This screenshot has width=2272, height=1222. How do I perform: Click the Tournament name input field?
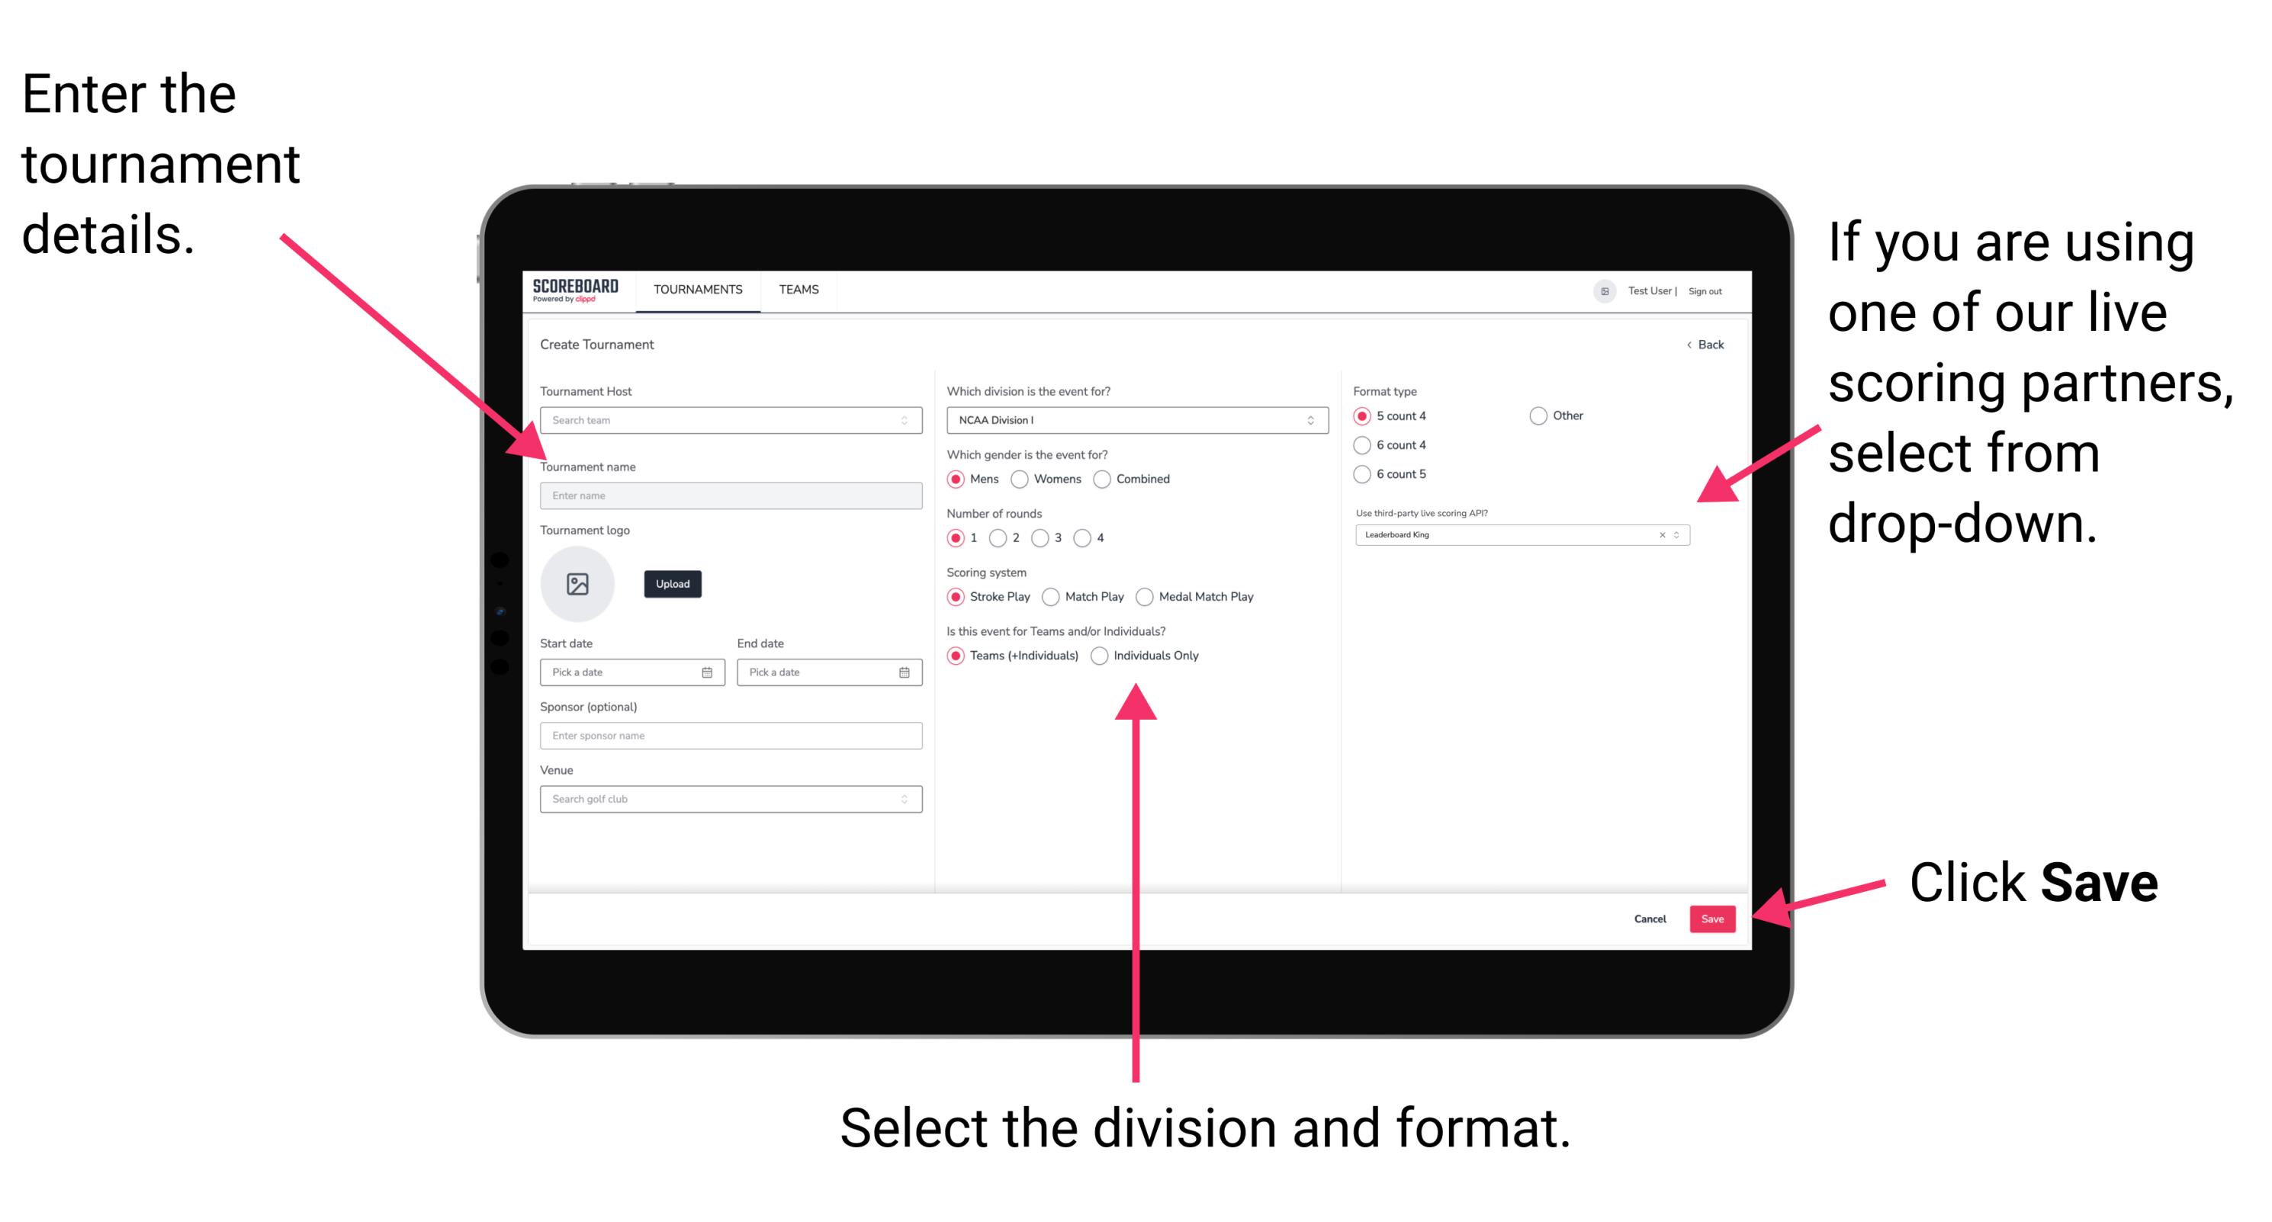point(730,494)
